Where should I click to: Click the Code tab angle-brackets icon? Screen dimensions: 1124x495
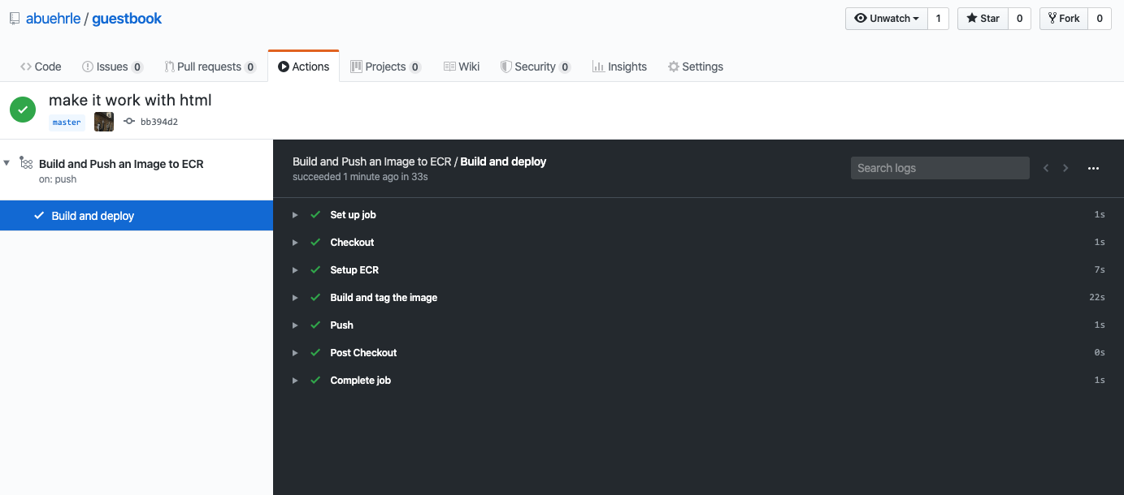tap(26, 67)
